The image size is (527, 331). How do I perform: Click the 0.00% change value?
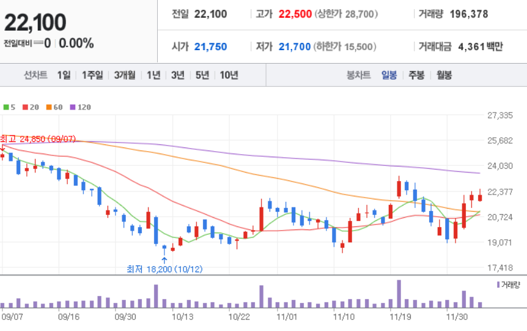[76, 43]
